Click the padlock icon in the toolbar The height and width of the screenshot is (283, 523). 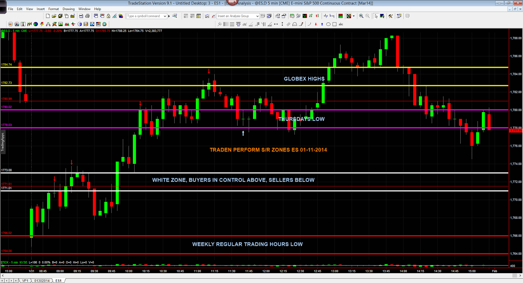pos(108,16)
